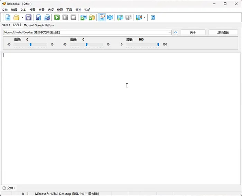Screen dimensions: 242x196
Task: Switch to Microsoft Speech Platform tab
Action: coord(39,25)
